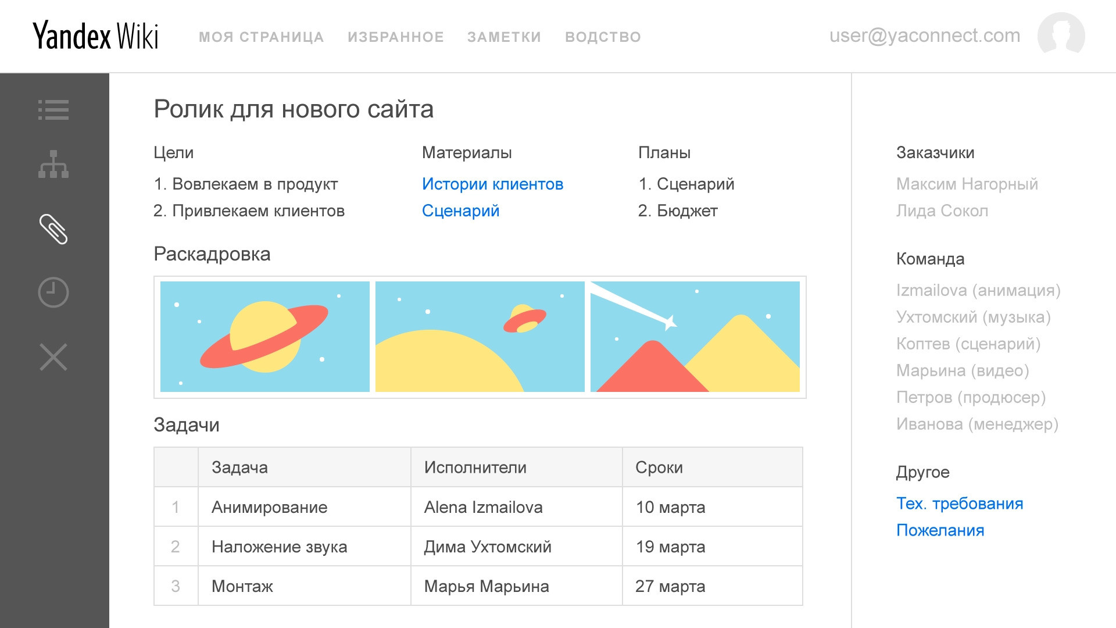This screenshot has width=1116, height=628.
Task: Open the Избранное menu item
Action: tap(396, 37)
